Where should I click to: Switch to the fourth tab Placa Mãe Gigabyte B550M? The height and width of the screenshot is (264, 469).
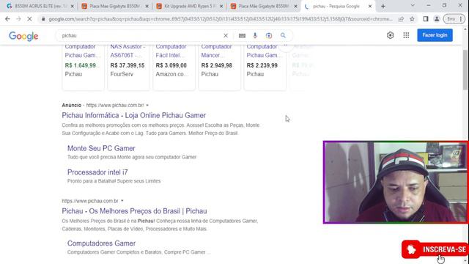pos(264,6)
